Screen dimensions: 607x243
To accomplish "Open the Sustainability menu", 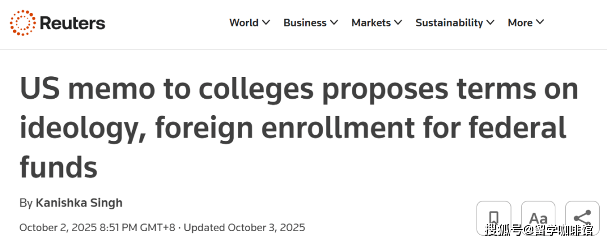I will coord(449,23).
